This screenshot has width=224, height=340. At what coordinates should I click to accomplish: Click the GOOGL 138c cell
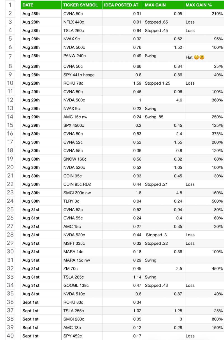point(81,285)
